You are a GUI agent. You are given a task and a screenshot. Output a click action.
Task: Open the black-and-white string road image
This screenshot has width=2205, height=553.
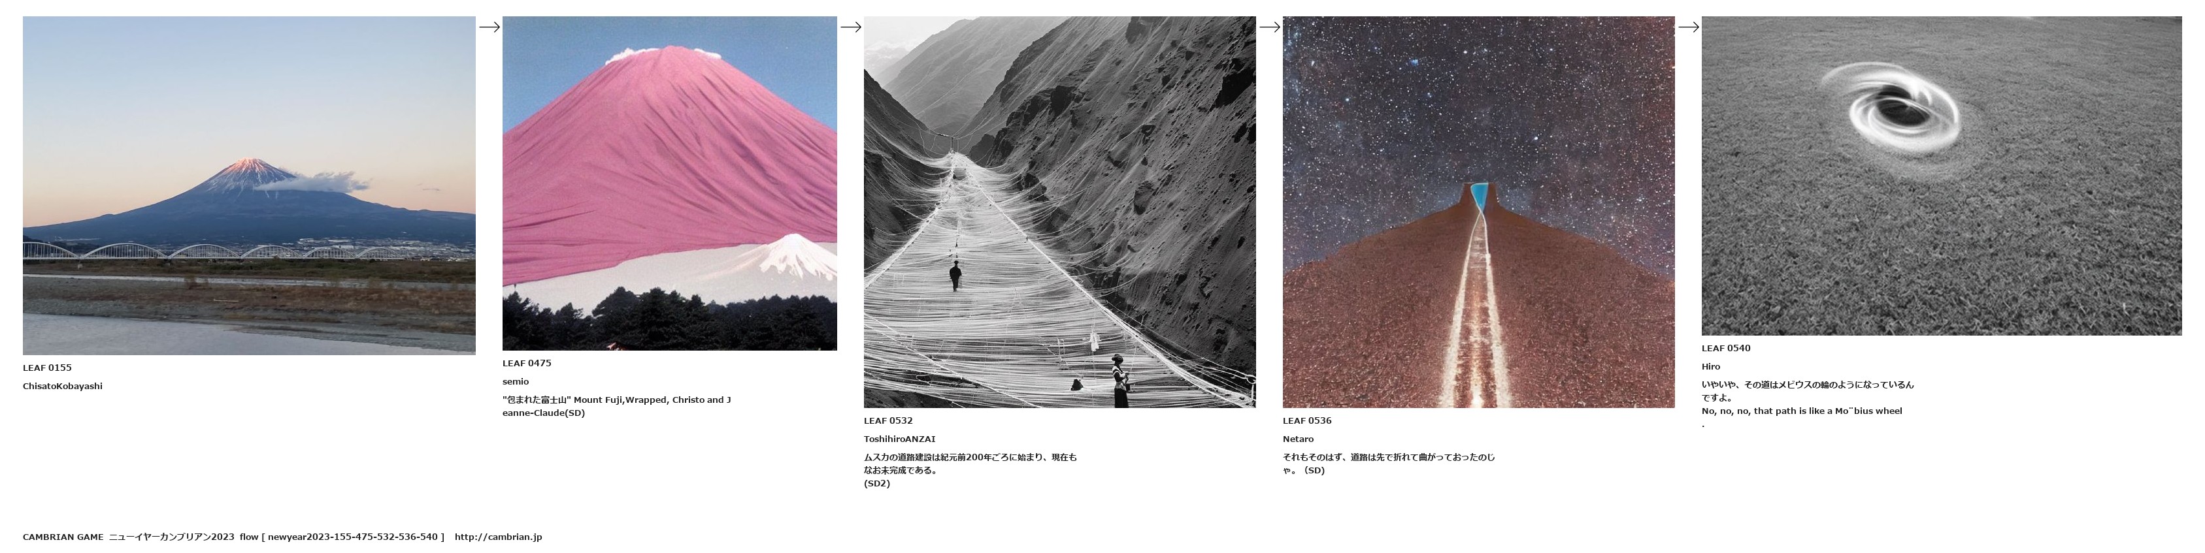coord(1060,212)
